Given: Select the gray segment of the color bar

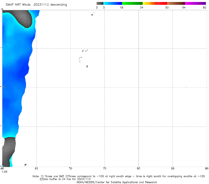Looking at the screenshot, I should pos(100,3).
